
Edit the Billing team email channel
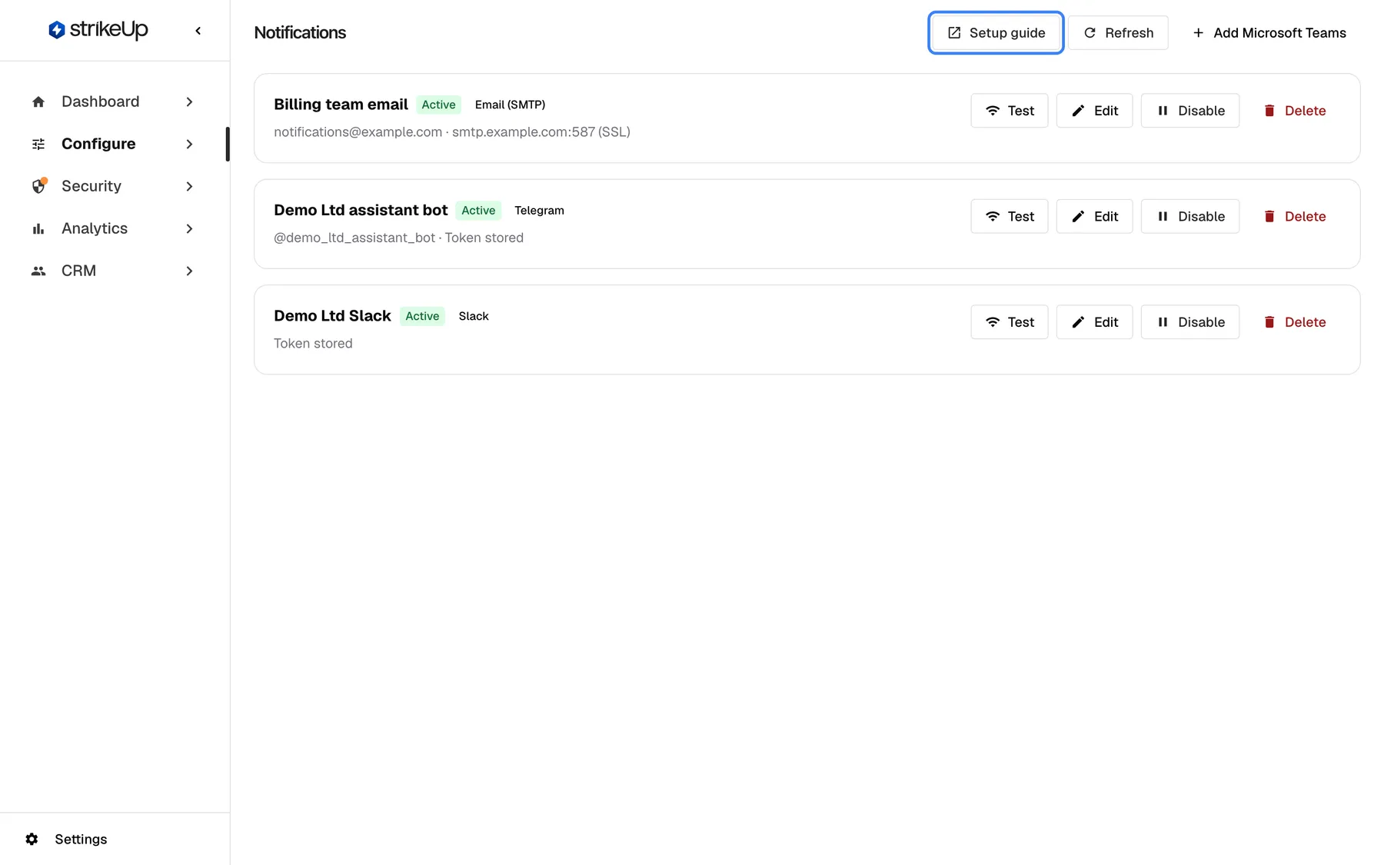click(x=1095, y=111)
